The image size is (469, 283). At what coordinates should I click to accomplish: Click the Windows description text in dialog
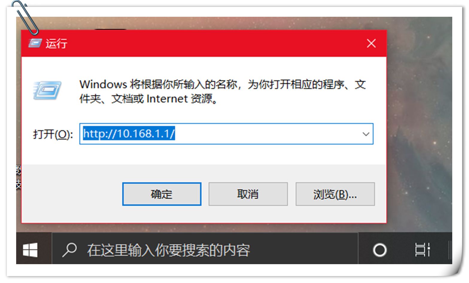click(223, 91)
